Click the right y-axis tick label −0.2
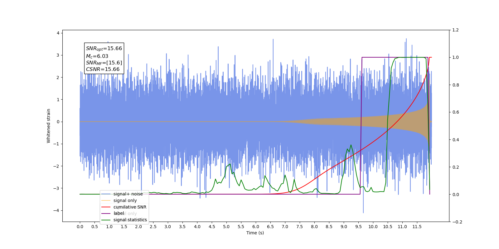 [x=457, y=222]
